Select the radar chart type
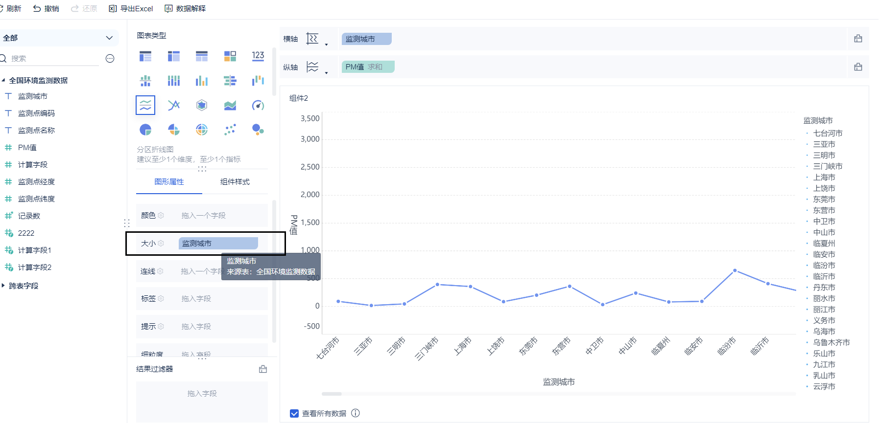Viewport: 879px width, 423px height. click(x=202, y=105)
